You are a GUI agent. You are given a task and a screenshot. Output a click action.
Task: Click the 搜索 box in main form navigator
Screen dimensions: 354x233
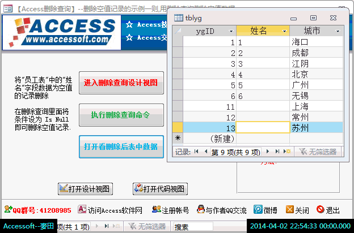(x=193, y=227)
